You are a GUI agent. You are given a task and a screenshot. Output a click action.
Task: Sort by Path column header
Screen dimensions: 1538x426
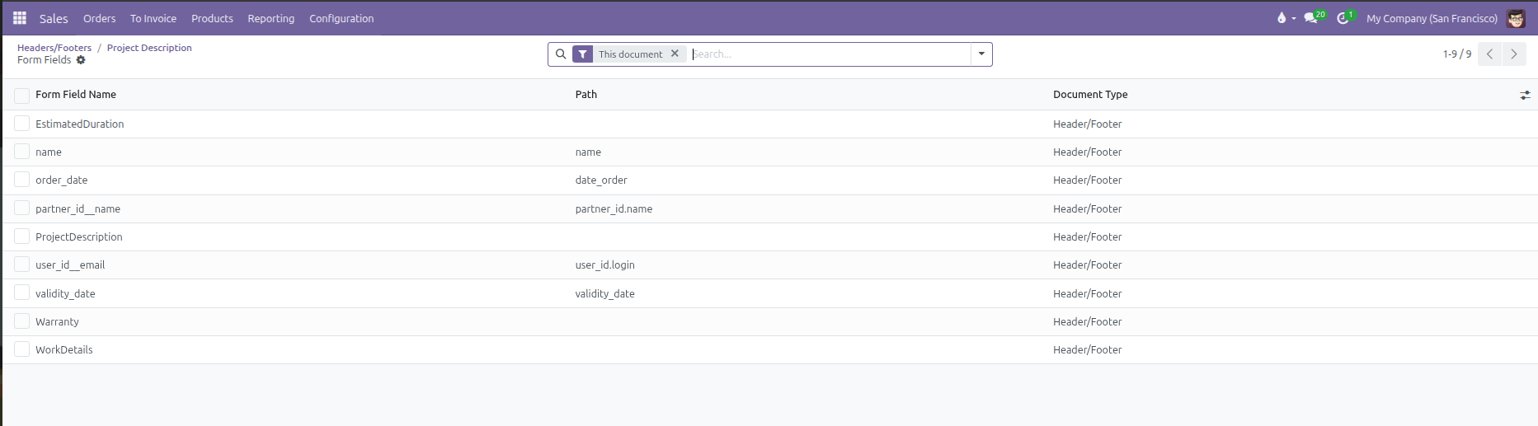point(586,95)
